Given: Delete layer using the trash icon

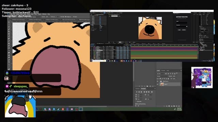Looking at the screenshot, I should click(x=179, y=106).
